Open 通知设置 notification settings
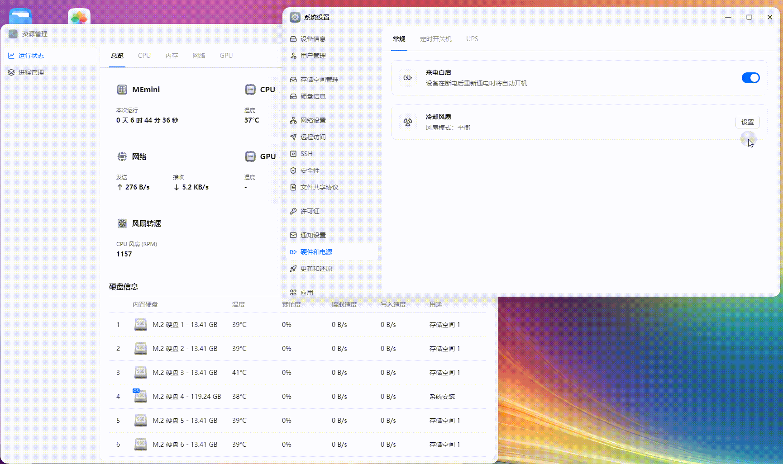Image resolution: width=783 pixels, height=464 pixels. tap(313, 235)
